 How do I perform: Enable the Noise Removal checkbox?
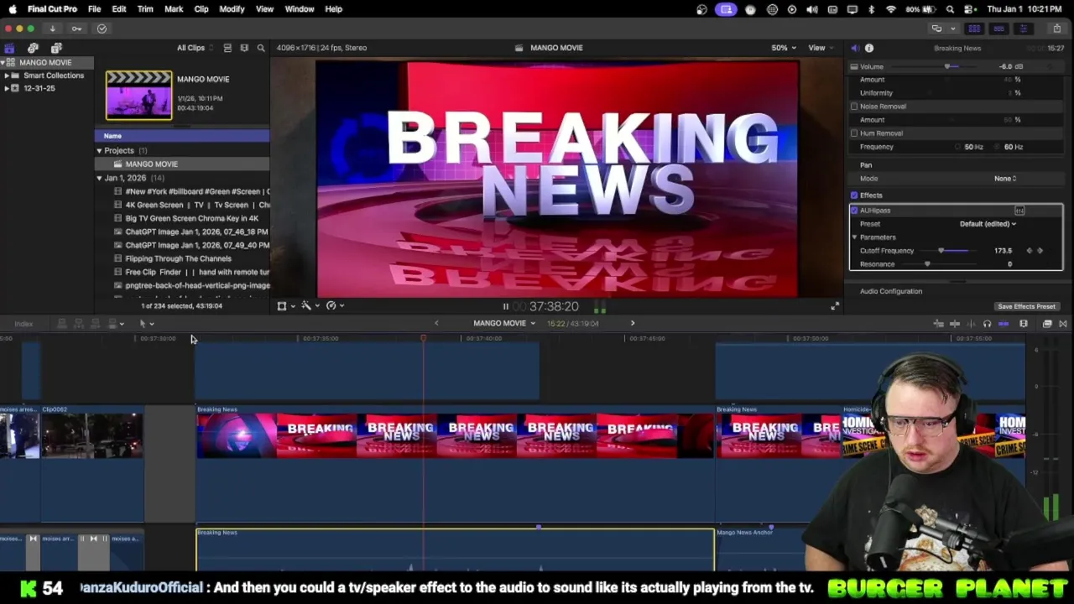854,107
